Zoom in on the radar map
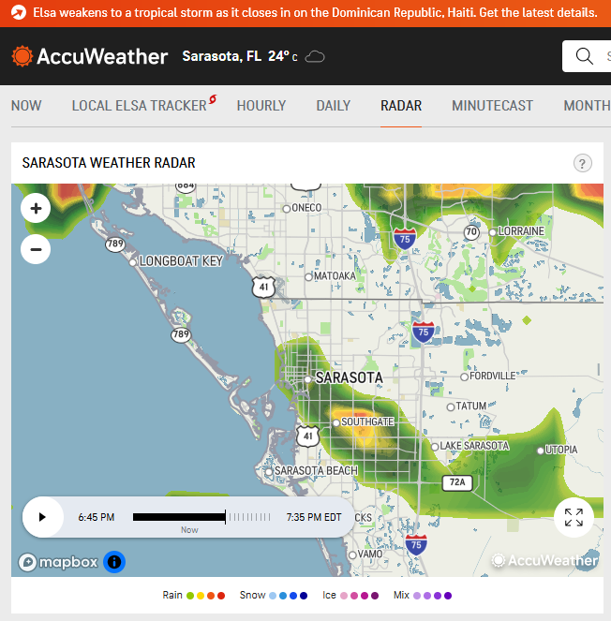Image resolution: width=611 pixels, height=621 pixels. click(36, 208)
